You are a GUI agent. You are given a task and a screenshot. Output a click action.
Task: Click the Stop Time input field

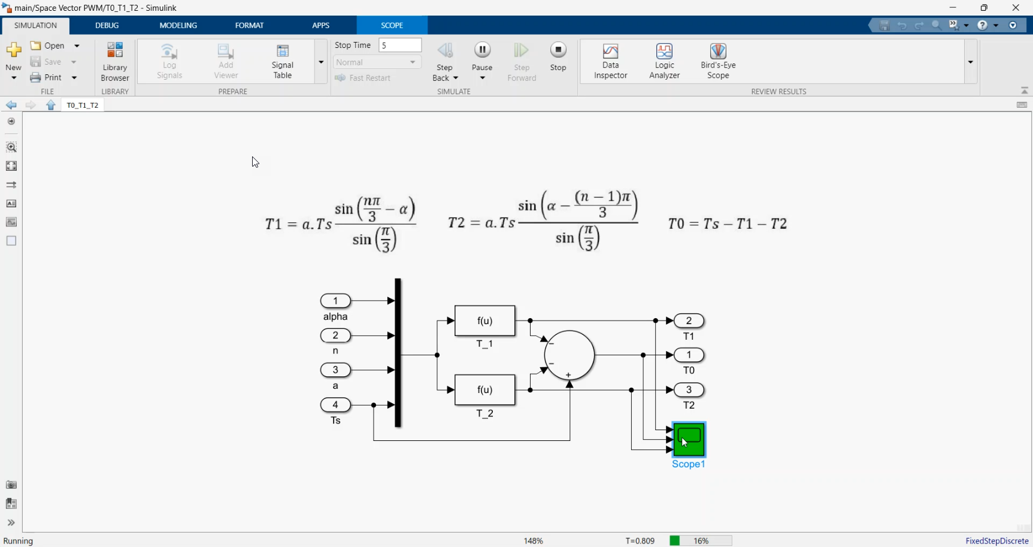[400, 45]
